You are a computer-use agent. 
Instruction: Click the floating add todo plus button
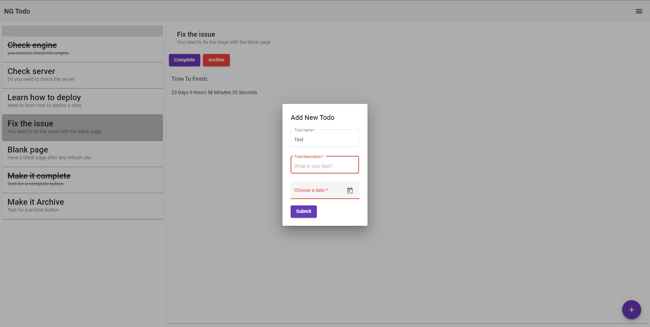pyautogui.click(x=631, y=310)
